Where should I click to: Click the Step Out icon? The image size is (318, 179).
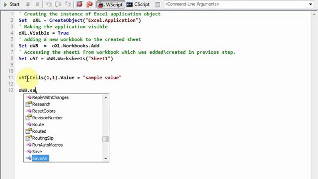coord(68,4)
